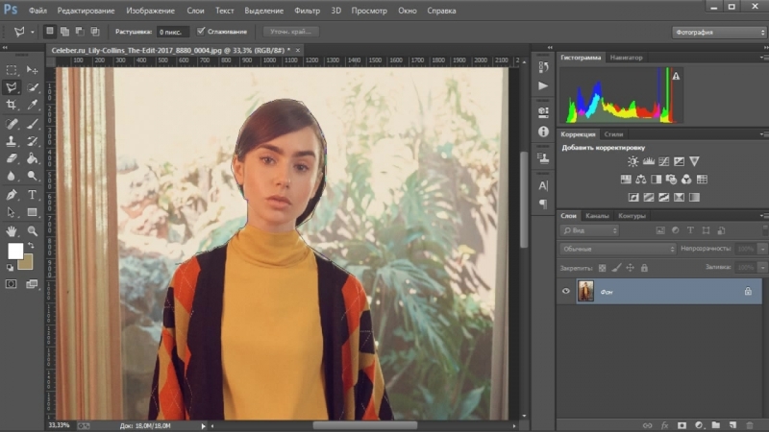Open the Непрозрачность opacity dropdown arrow
This screenshot has width=769, height=432.
click(762, 249)
